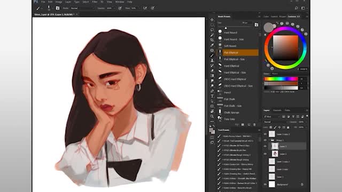Screen dimensions: 342x192
Task: Filter layers by type layer icon
Action: pos(293,117)
